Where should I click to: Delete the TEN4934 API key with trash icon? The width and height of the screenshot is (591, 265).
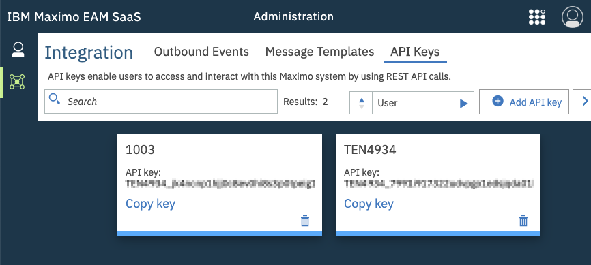coord(523,221)
